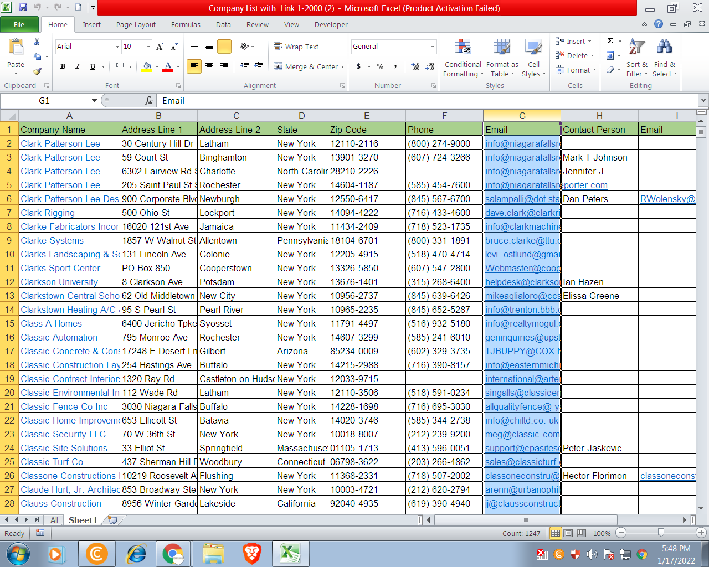Switch to the Page Layout tab
Screen dimensions: 709x567
[136, 24]
